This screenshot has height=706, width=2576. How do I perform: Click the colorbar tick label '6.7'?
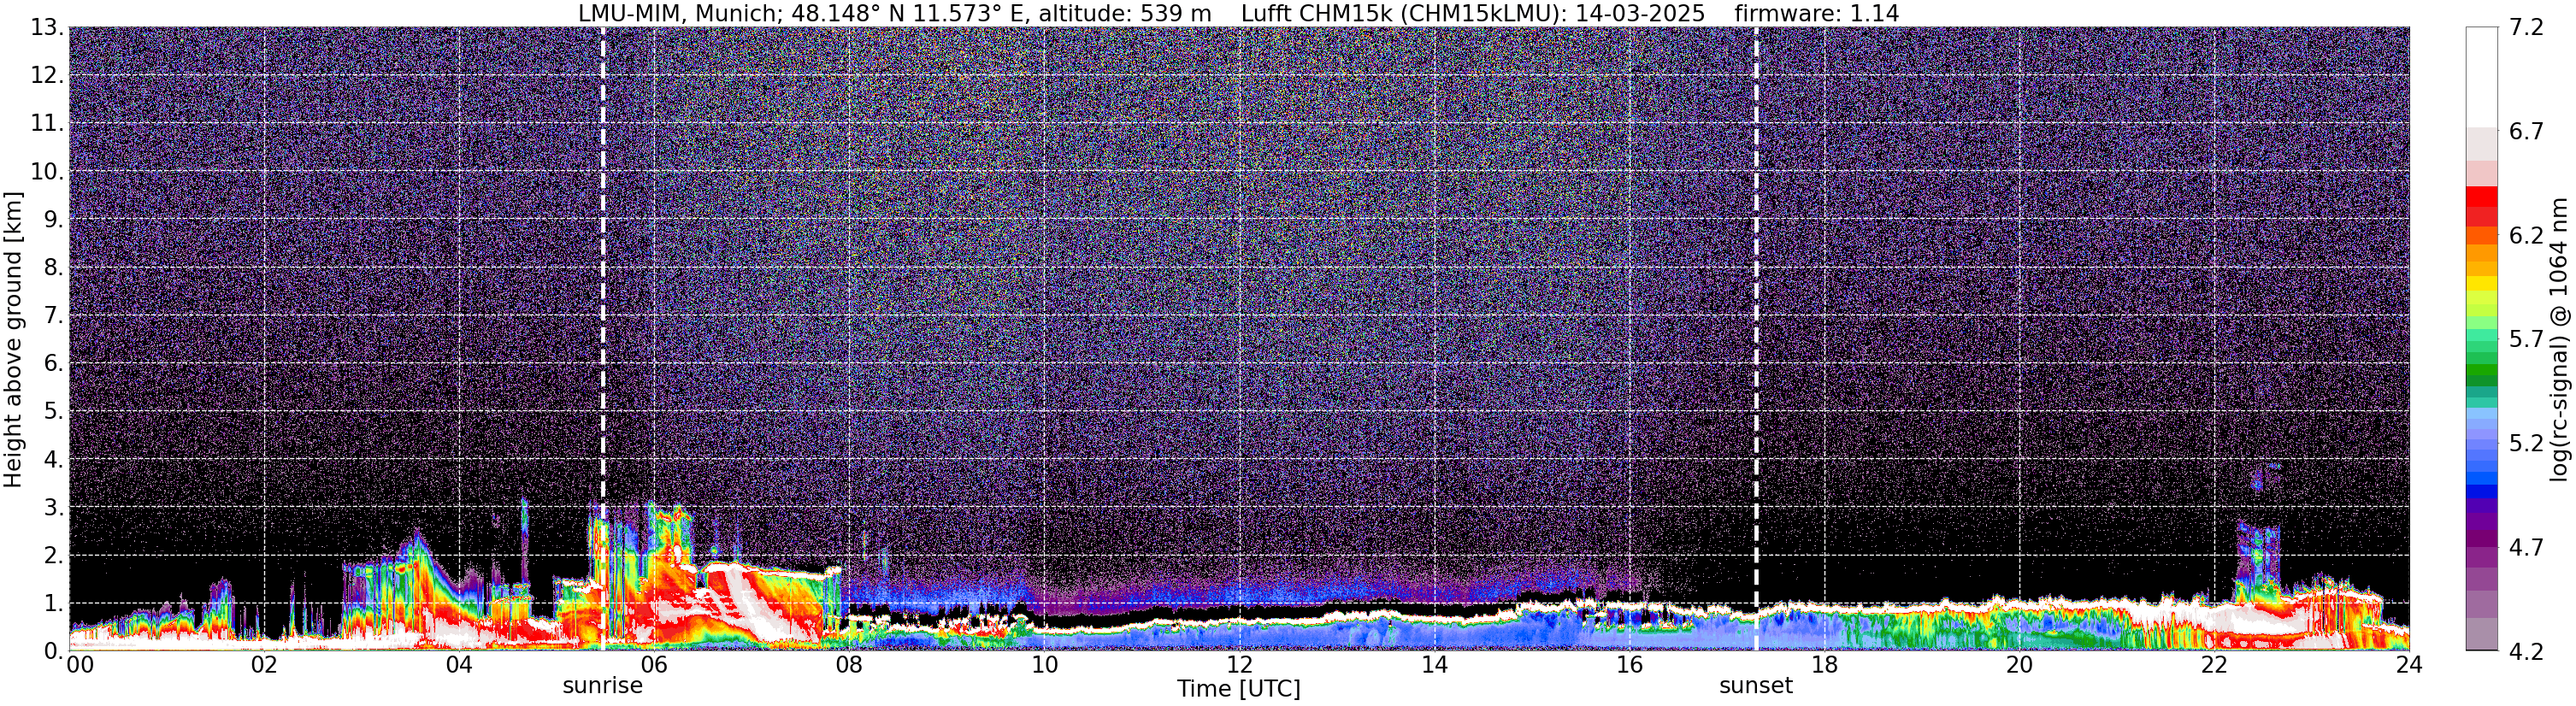(x=2526, y=132)
